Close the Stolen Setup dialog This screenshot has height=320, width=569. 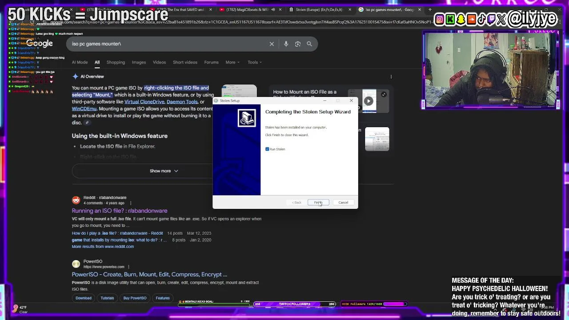coord(351,101)
